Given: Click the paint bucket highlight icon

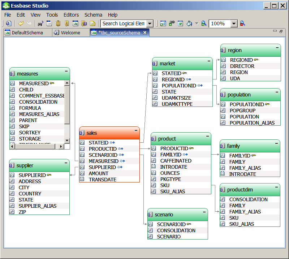Looking at the screenshot, I should [x=189, y=23].
